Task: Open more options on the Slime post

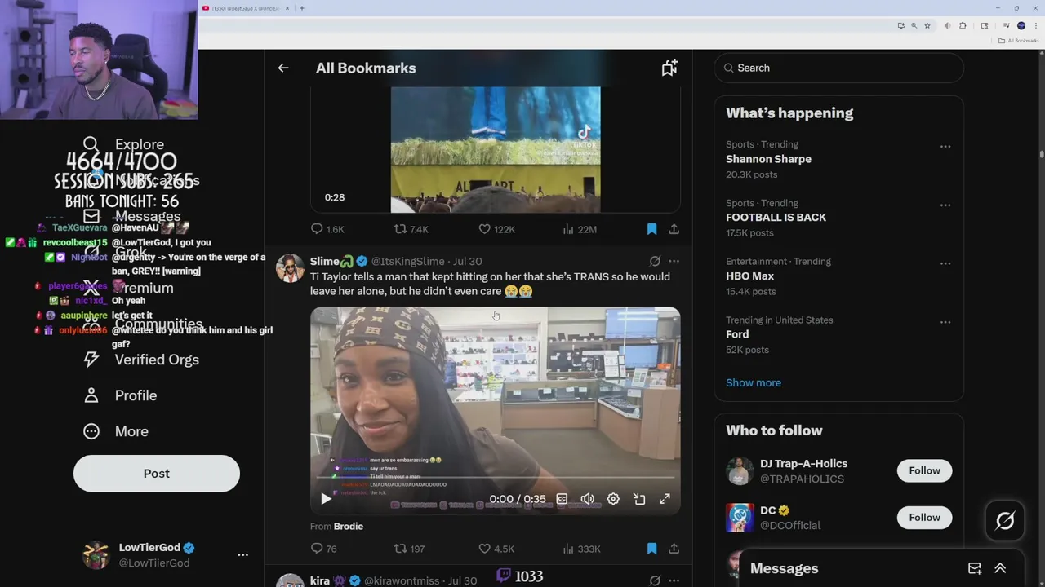Action: coord(674,262)
